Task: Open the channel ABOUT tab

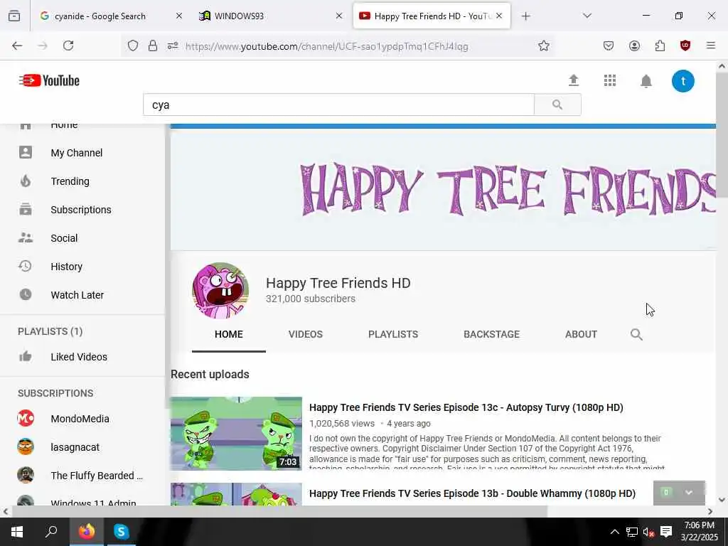Action: (x=581, y=334)
